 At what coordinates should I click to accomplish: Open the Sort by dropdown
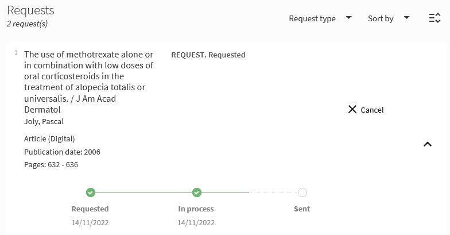[389, 18]
